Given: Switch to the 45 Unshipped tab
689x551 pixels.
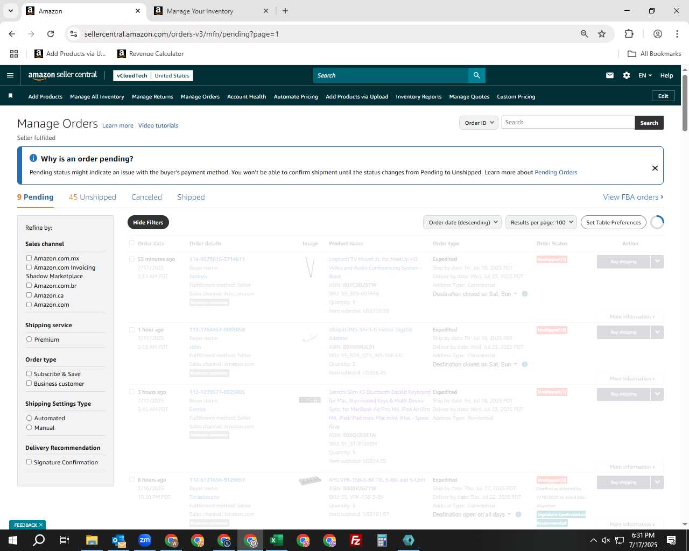Looking at the screenshot, I should pyautogui.click(x=93, y=197).
